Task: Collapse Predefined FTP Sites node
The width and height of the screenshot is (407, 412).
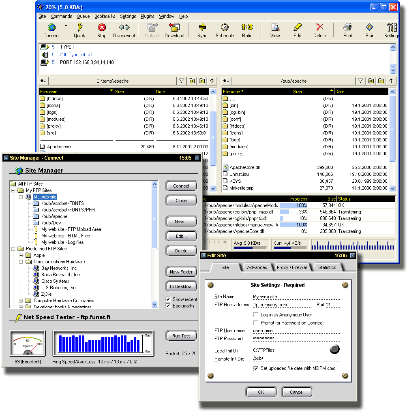Action: [x=13, y=249]
